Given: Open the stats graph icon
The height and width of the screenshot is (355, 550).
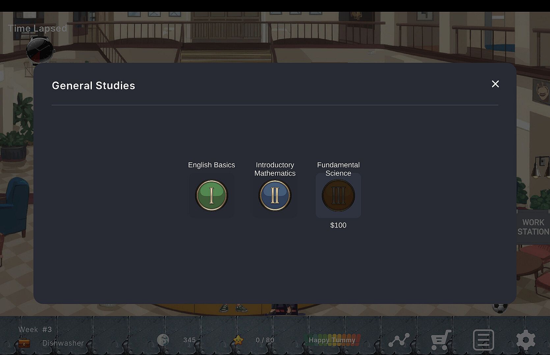Looking at the screenshot, I should point(399,340).
